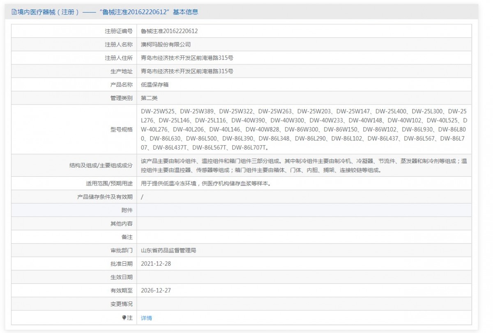Viewport: 493px width, 333px height.
Task: Click the header title 境内医疗器械（注册）基本信息
Action: click(x=108, y=12)
